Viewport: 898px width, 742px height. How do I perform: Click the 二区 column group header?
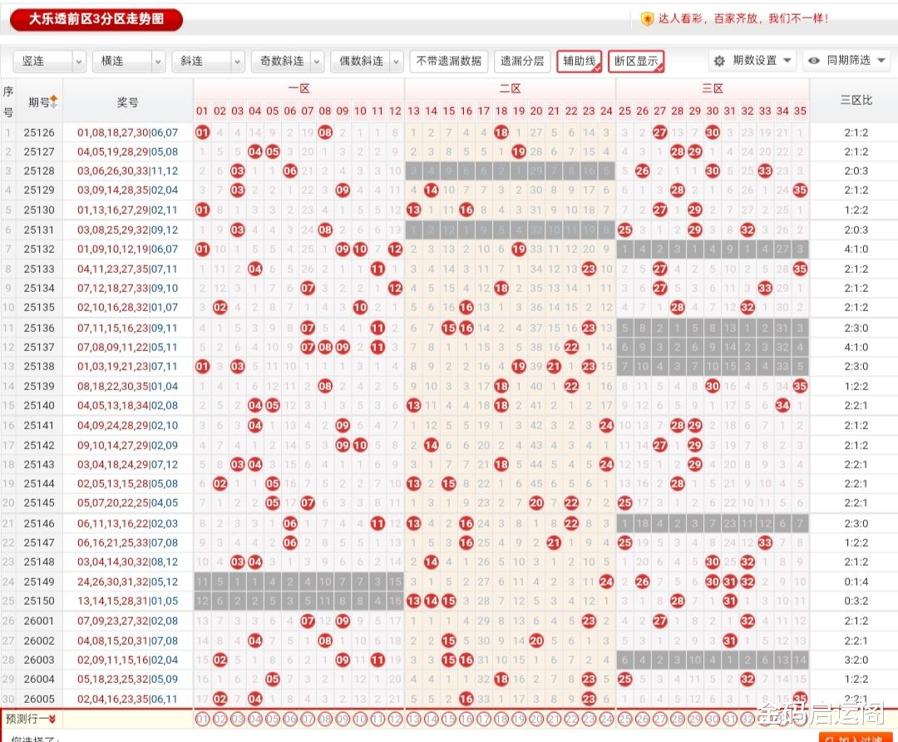pyautogui.click(x=511, y=89)
